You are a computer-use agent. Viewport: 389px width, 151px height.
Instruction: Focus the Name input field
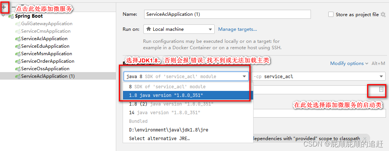227,14
